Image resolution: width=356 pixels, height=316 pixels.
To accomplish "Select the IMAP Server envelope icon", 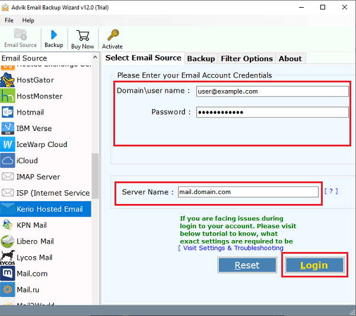I will point(8,177).
